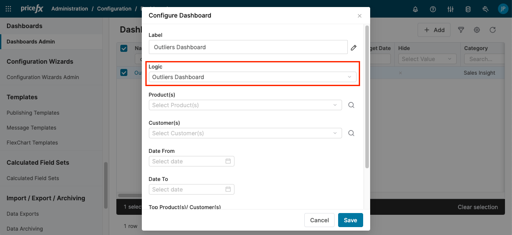Go to Data Exports in the sidebar
Image resolution: width=512 pixels, height=235 pixels.
pos(23,214)
